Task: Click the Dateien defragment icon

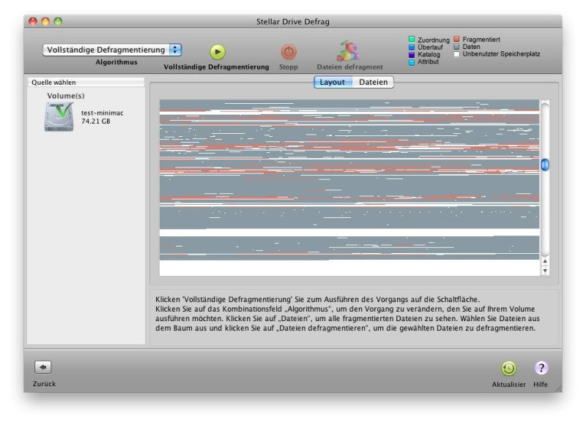Action: pyautogui.click(x=348, y=51)
